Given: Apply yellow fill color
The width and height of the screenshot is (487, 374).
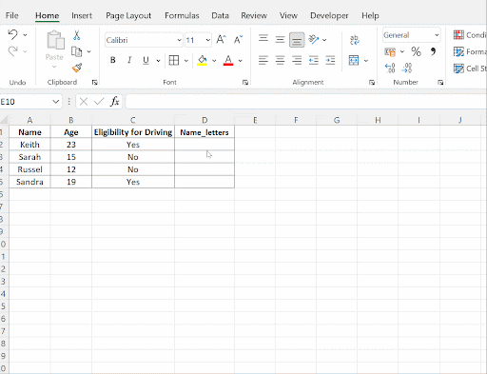Looking at the screenshot, I should click(x=203, y=60).
